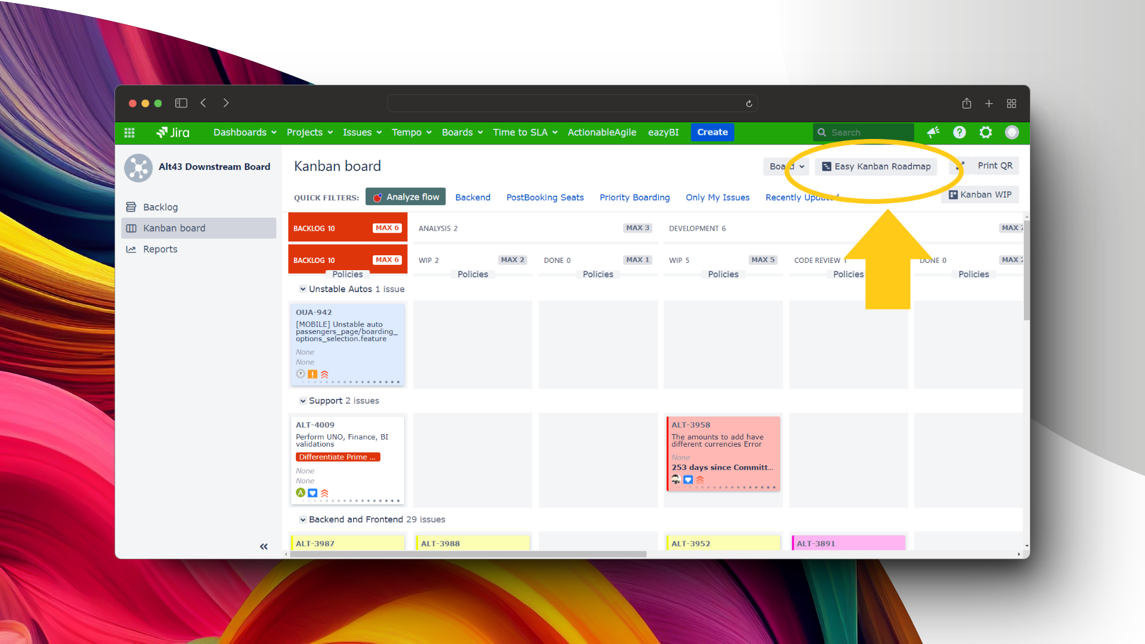Collapse the sidebar with double chevron
Viewport: 1145px width, 644px height.
coord(264,546)
